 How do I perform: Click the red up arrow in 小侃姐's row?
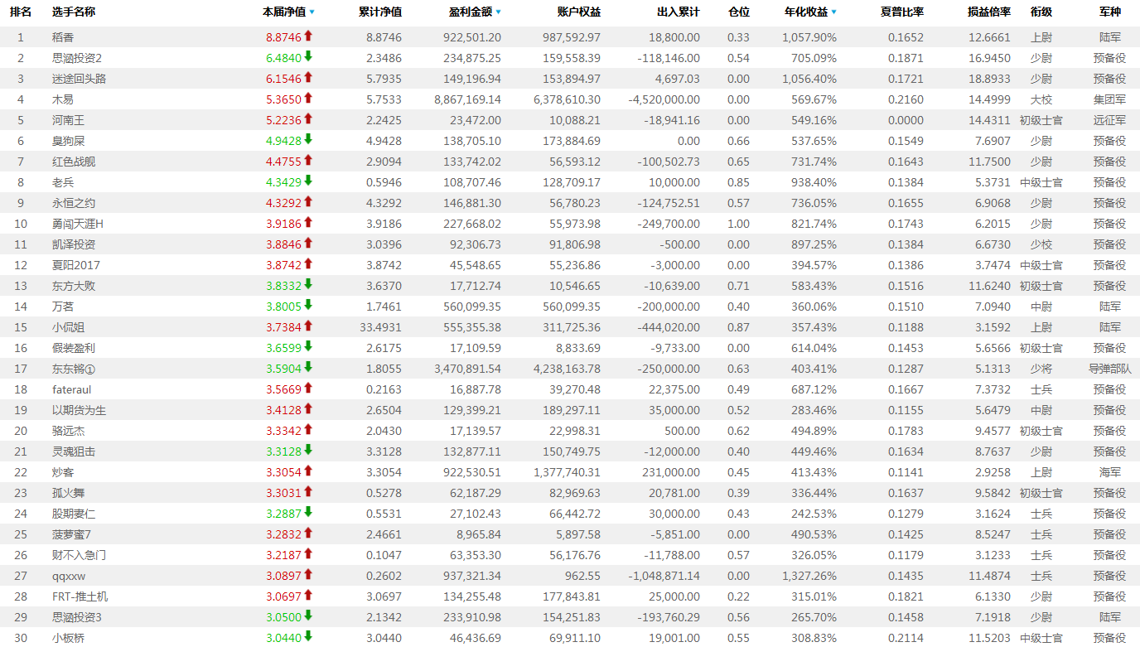308,326
